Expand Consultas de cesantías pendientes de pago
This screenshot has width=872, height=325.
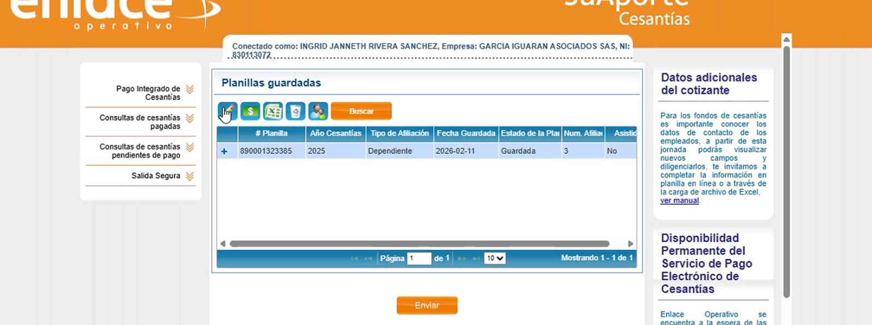coord(190,147)
